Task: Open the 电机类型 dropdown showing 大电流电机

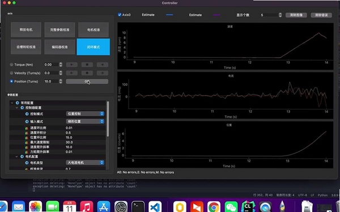Action: 85,163
